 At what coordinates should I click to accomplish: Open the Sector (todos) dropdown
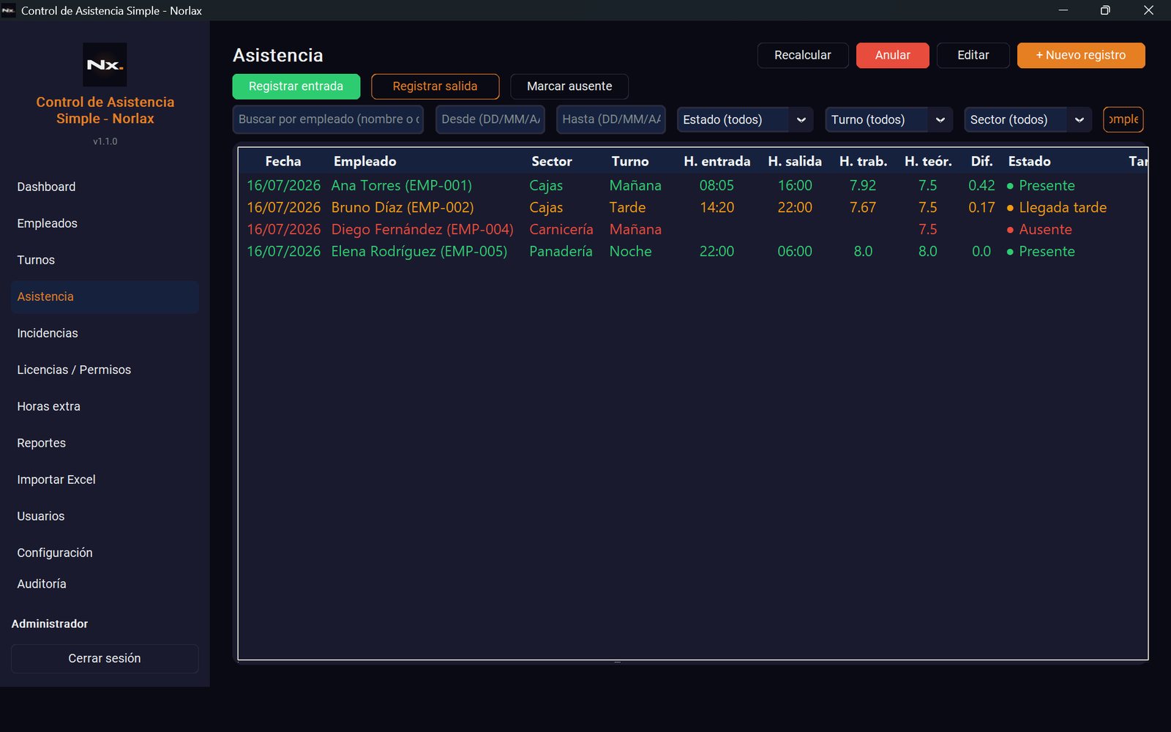(x=1028, y=119)
